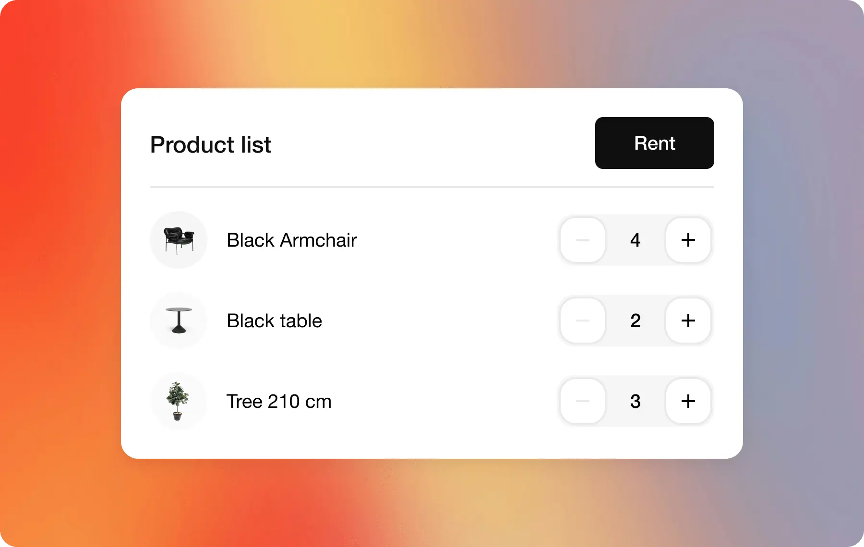
Task: Add one more Black table
Action: pos(688,321)
